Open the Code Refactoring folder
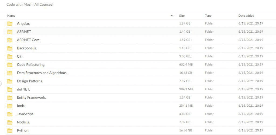 31,65
